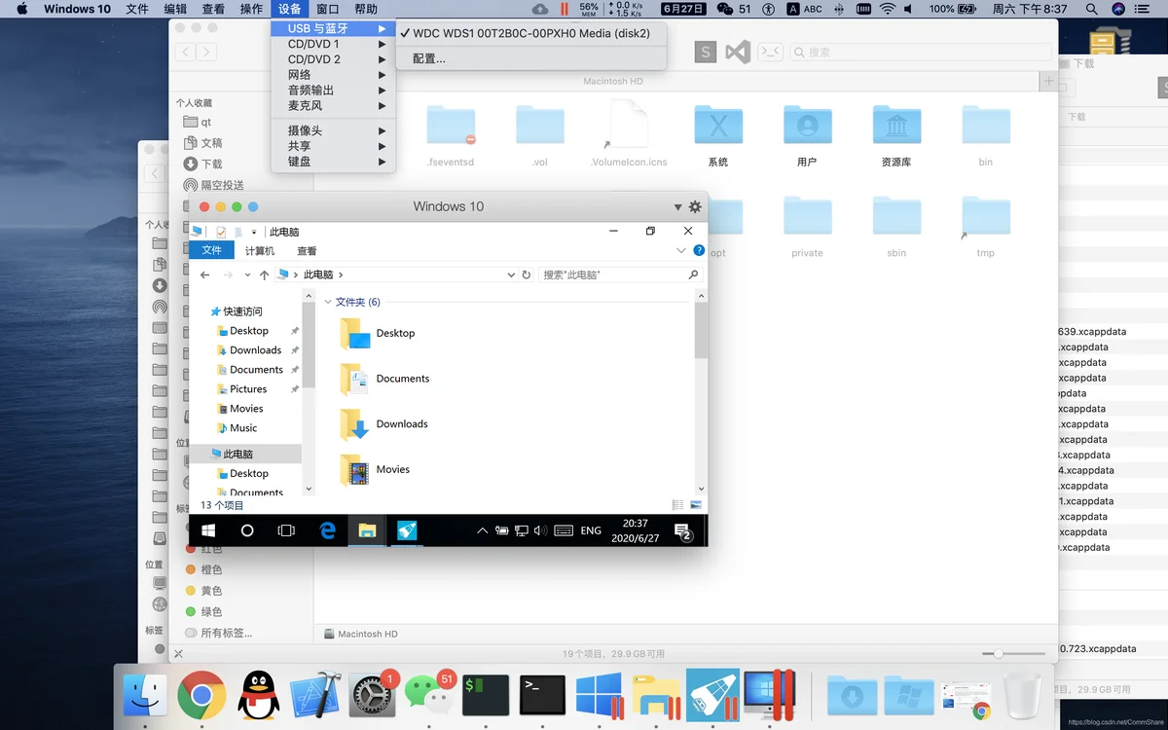Screen dimensions: 1168x730
Task: Go up one folder level in Explorer
Action: point(264,275)
